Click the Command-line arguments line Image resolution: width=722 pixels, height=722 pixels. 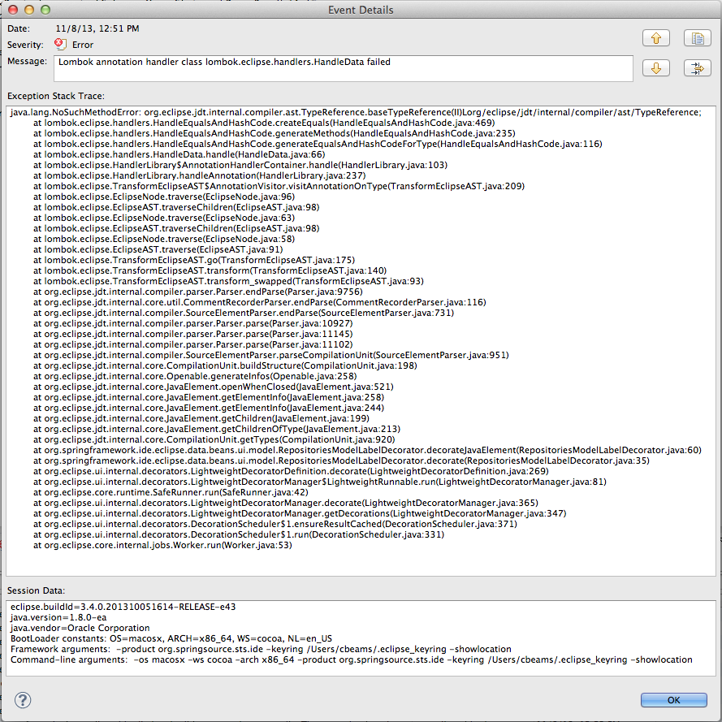[352, 659]
